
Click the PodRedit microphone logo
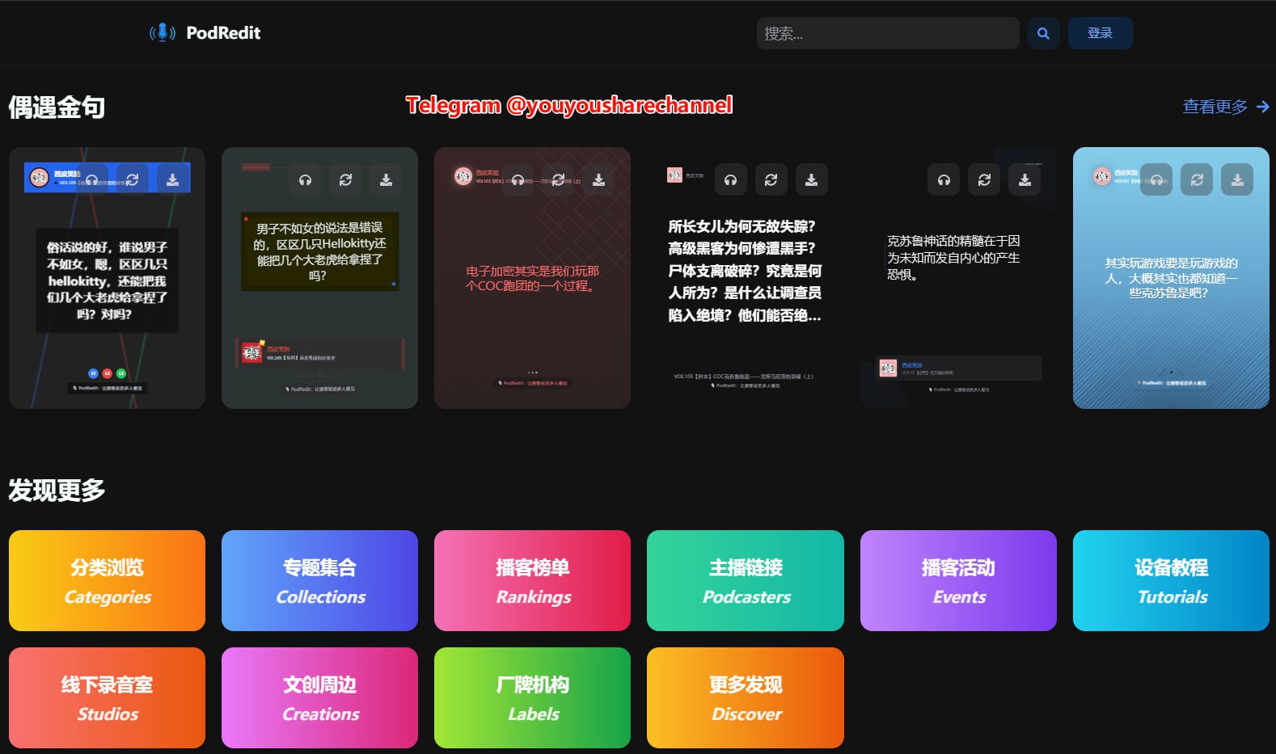tap(163, 32)
